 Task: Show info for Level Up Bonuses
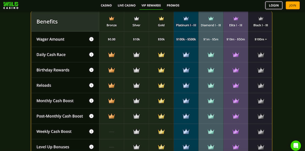click(x=91, y=147)
